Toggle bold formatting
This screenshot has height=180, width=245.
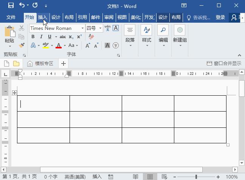[x=33, y=37]
